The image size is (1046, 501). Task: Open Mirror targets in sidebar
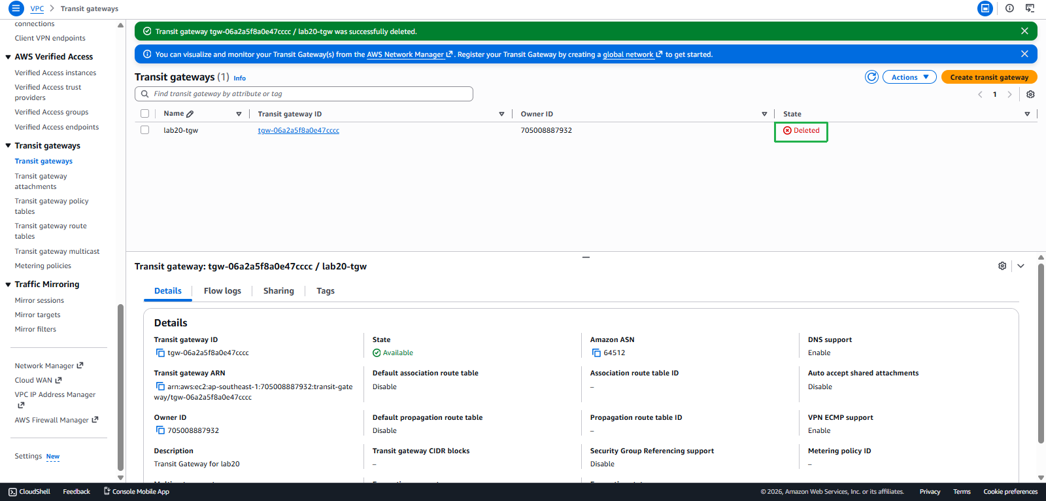pyautogui.click(x=38, y=315)
